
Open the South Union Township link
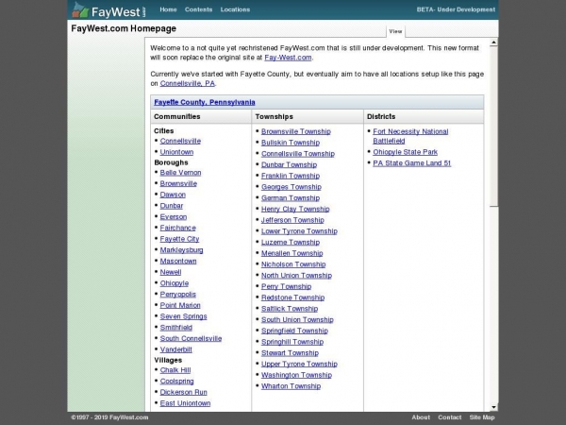[x=297, y=320]
